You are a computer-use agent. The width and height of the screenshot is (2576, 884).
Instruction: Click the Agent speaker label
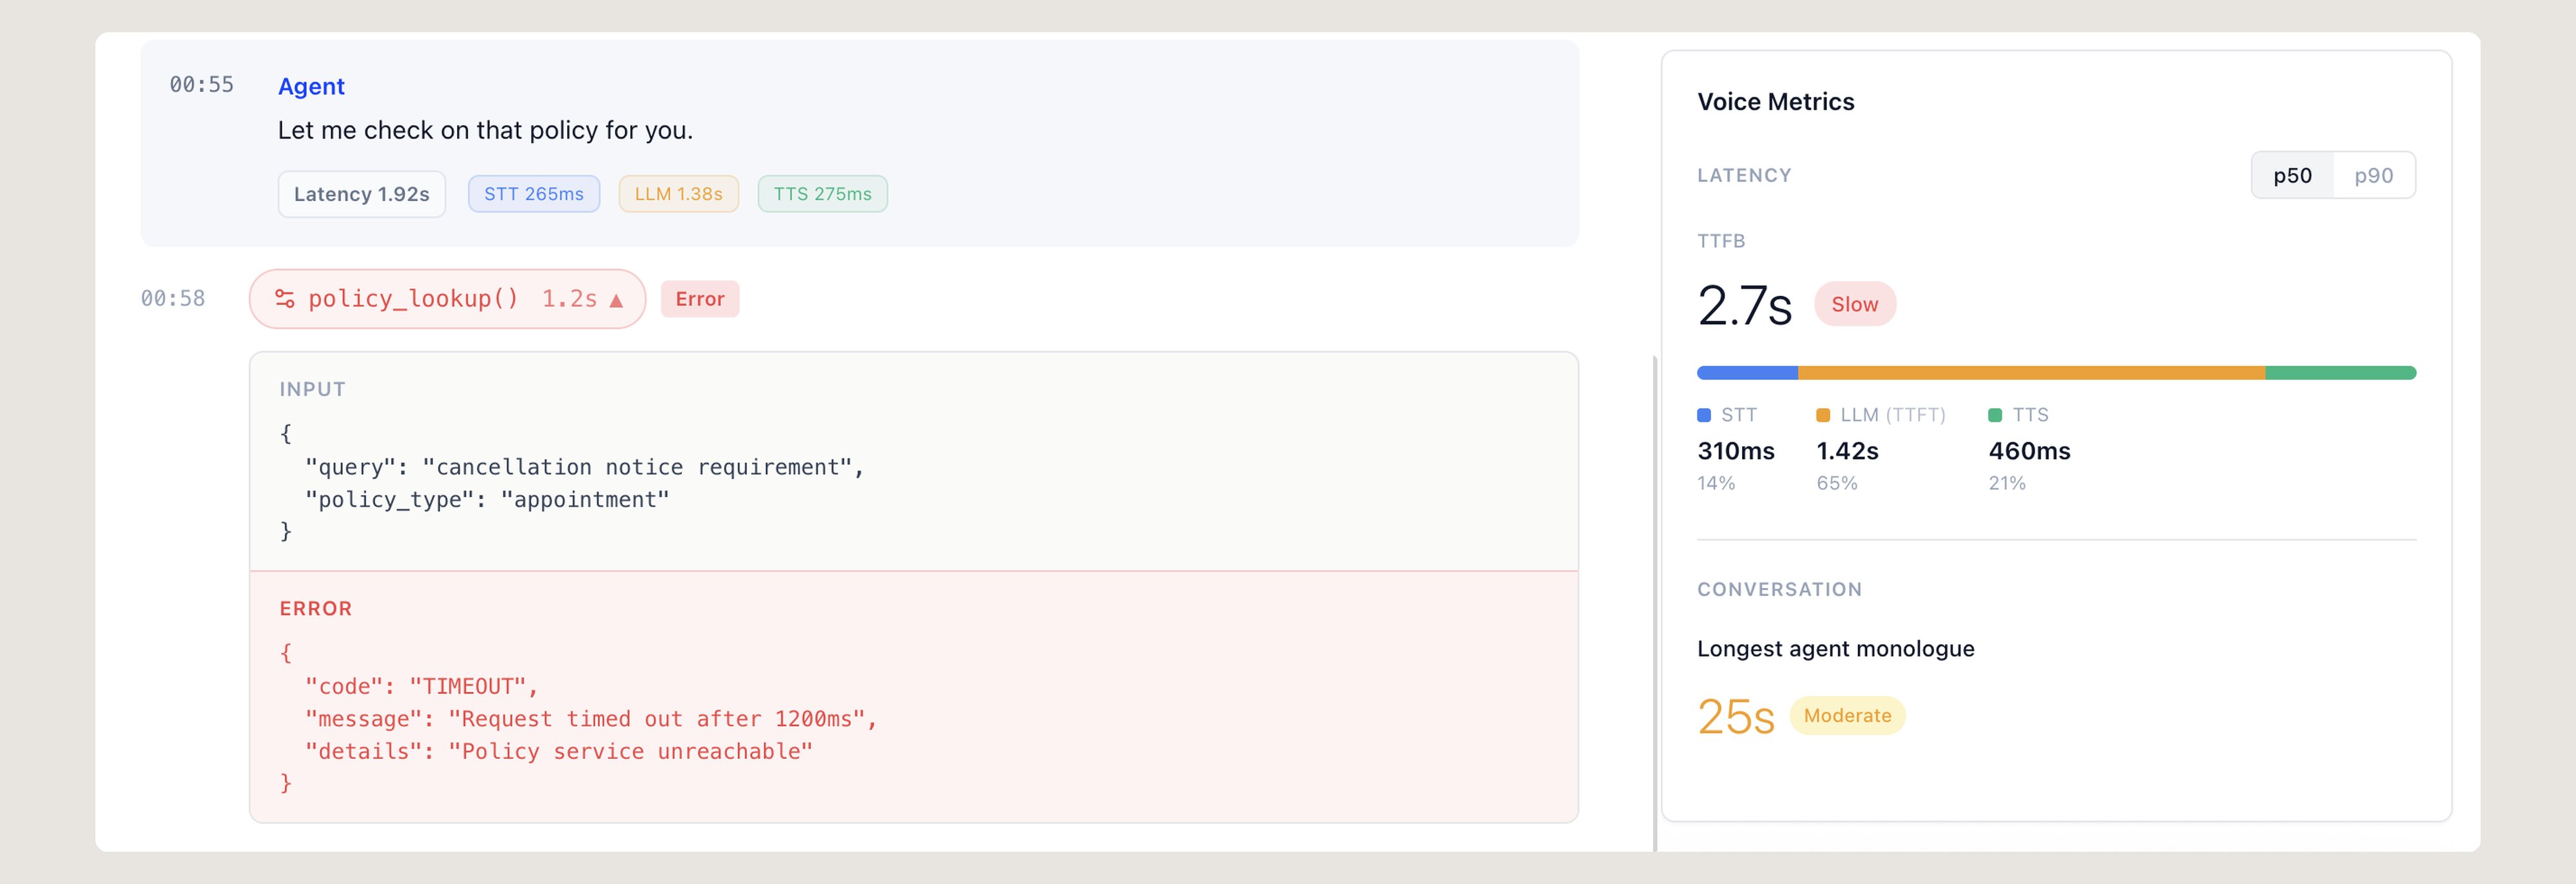pos(311,86)
